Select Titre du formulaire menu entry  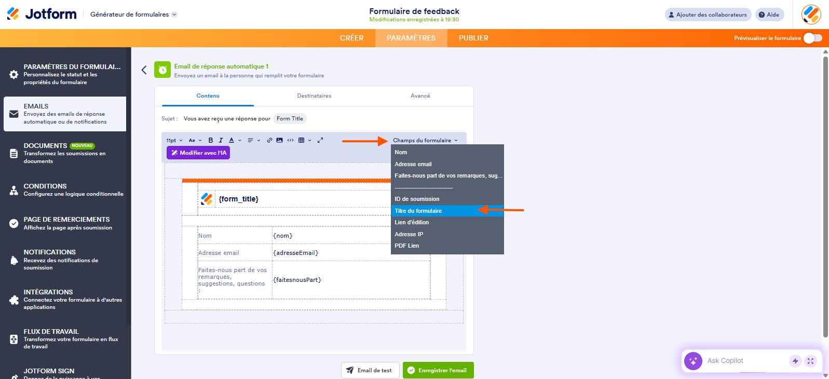click(447, 211)
